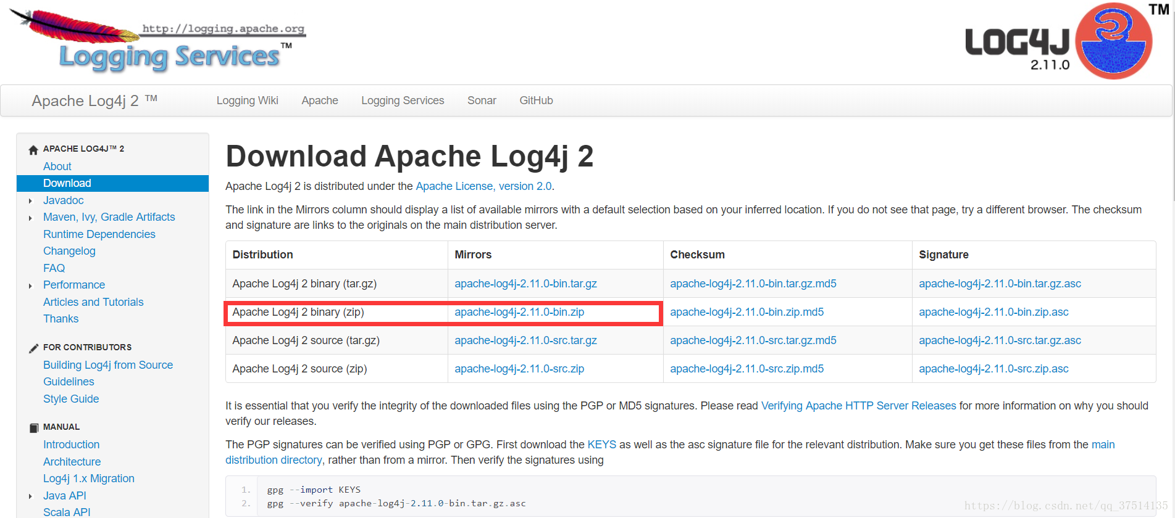Click the Download Apache Log4j 2 heading
Viewport: 1175px width, 518px height.
(409, 156)
